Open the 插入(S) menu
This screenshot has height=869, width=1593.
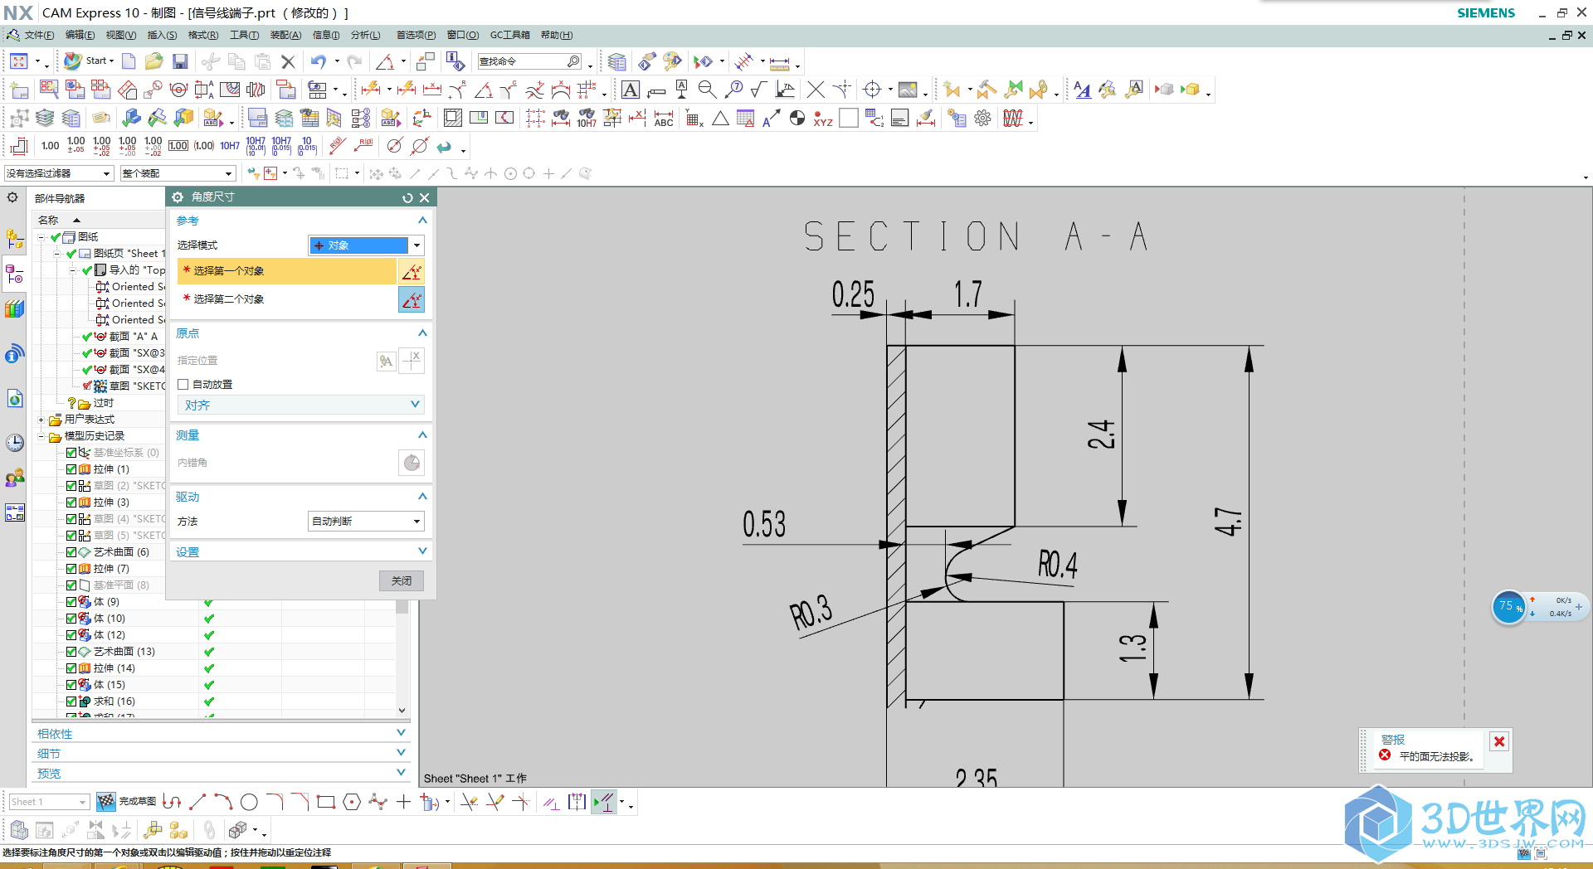[162, 35]
